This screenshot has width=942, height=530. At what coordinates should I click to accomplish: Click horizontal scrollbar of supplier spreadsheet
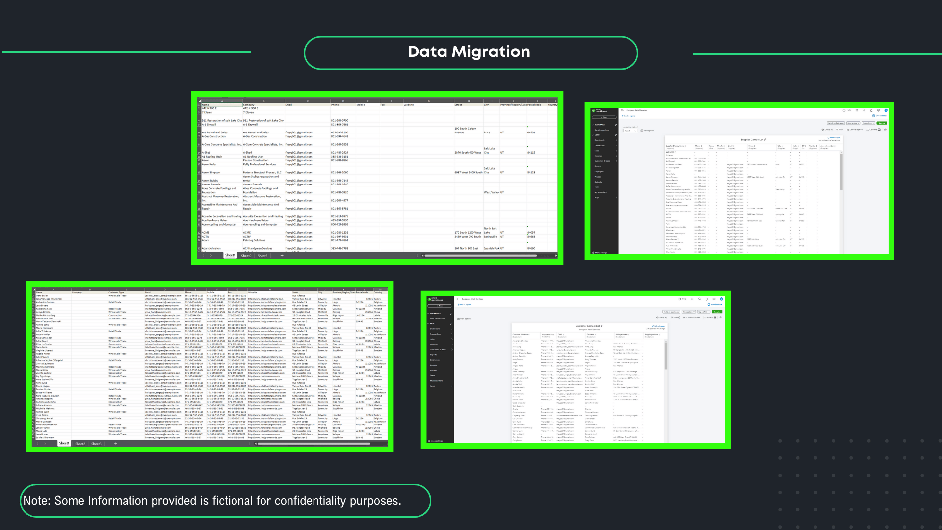click(x=481, y=256)
